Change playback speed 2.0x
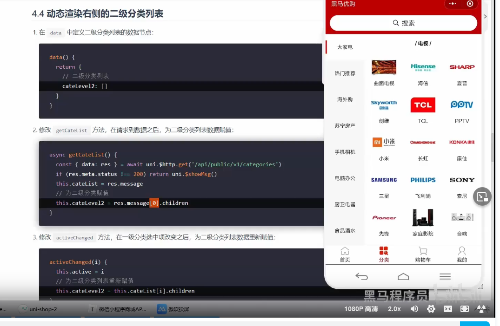Image resolution: width=500 pixels, height=326 pixels. pyautogui.click(x=394, y=309)
